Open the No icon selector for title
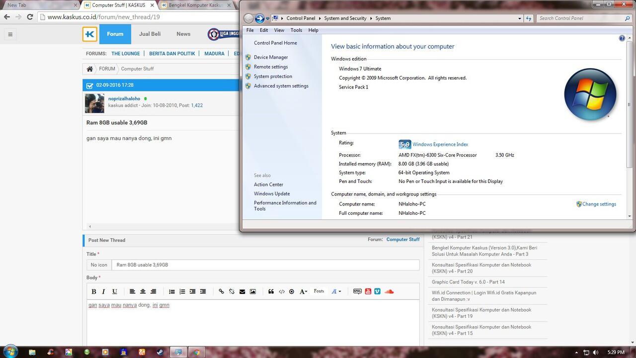The width and height of the screenshot is (636, 358). 99,265
